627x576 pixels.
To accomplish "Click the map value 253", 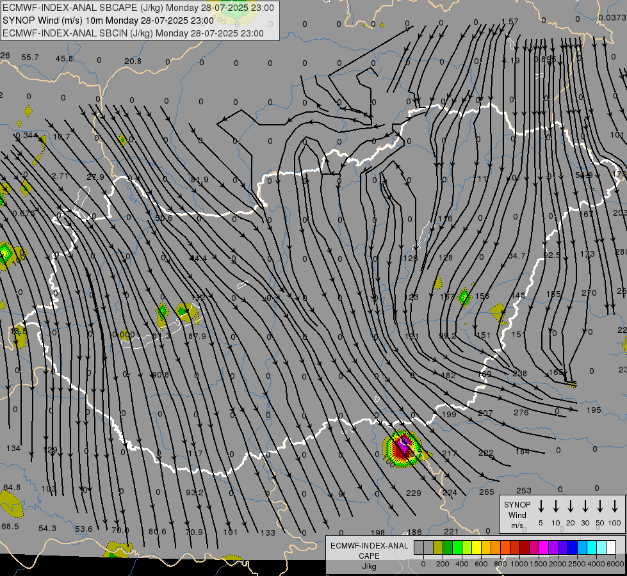I will pyautogui.click(x=524, y=490).
